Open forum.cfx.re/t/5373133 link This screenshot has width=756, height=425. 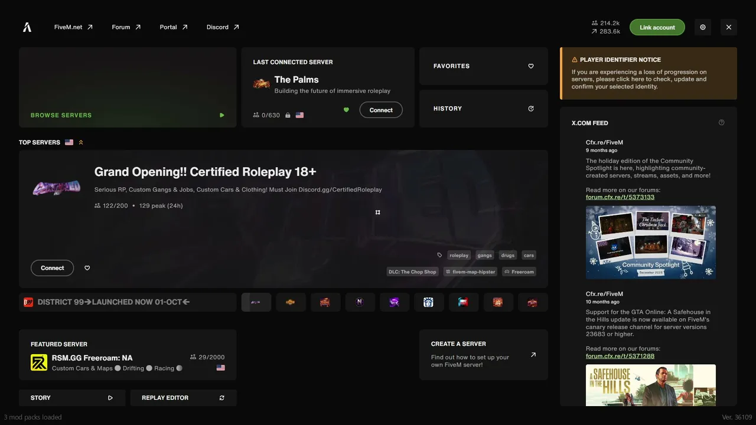click(x=620, y=197)
